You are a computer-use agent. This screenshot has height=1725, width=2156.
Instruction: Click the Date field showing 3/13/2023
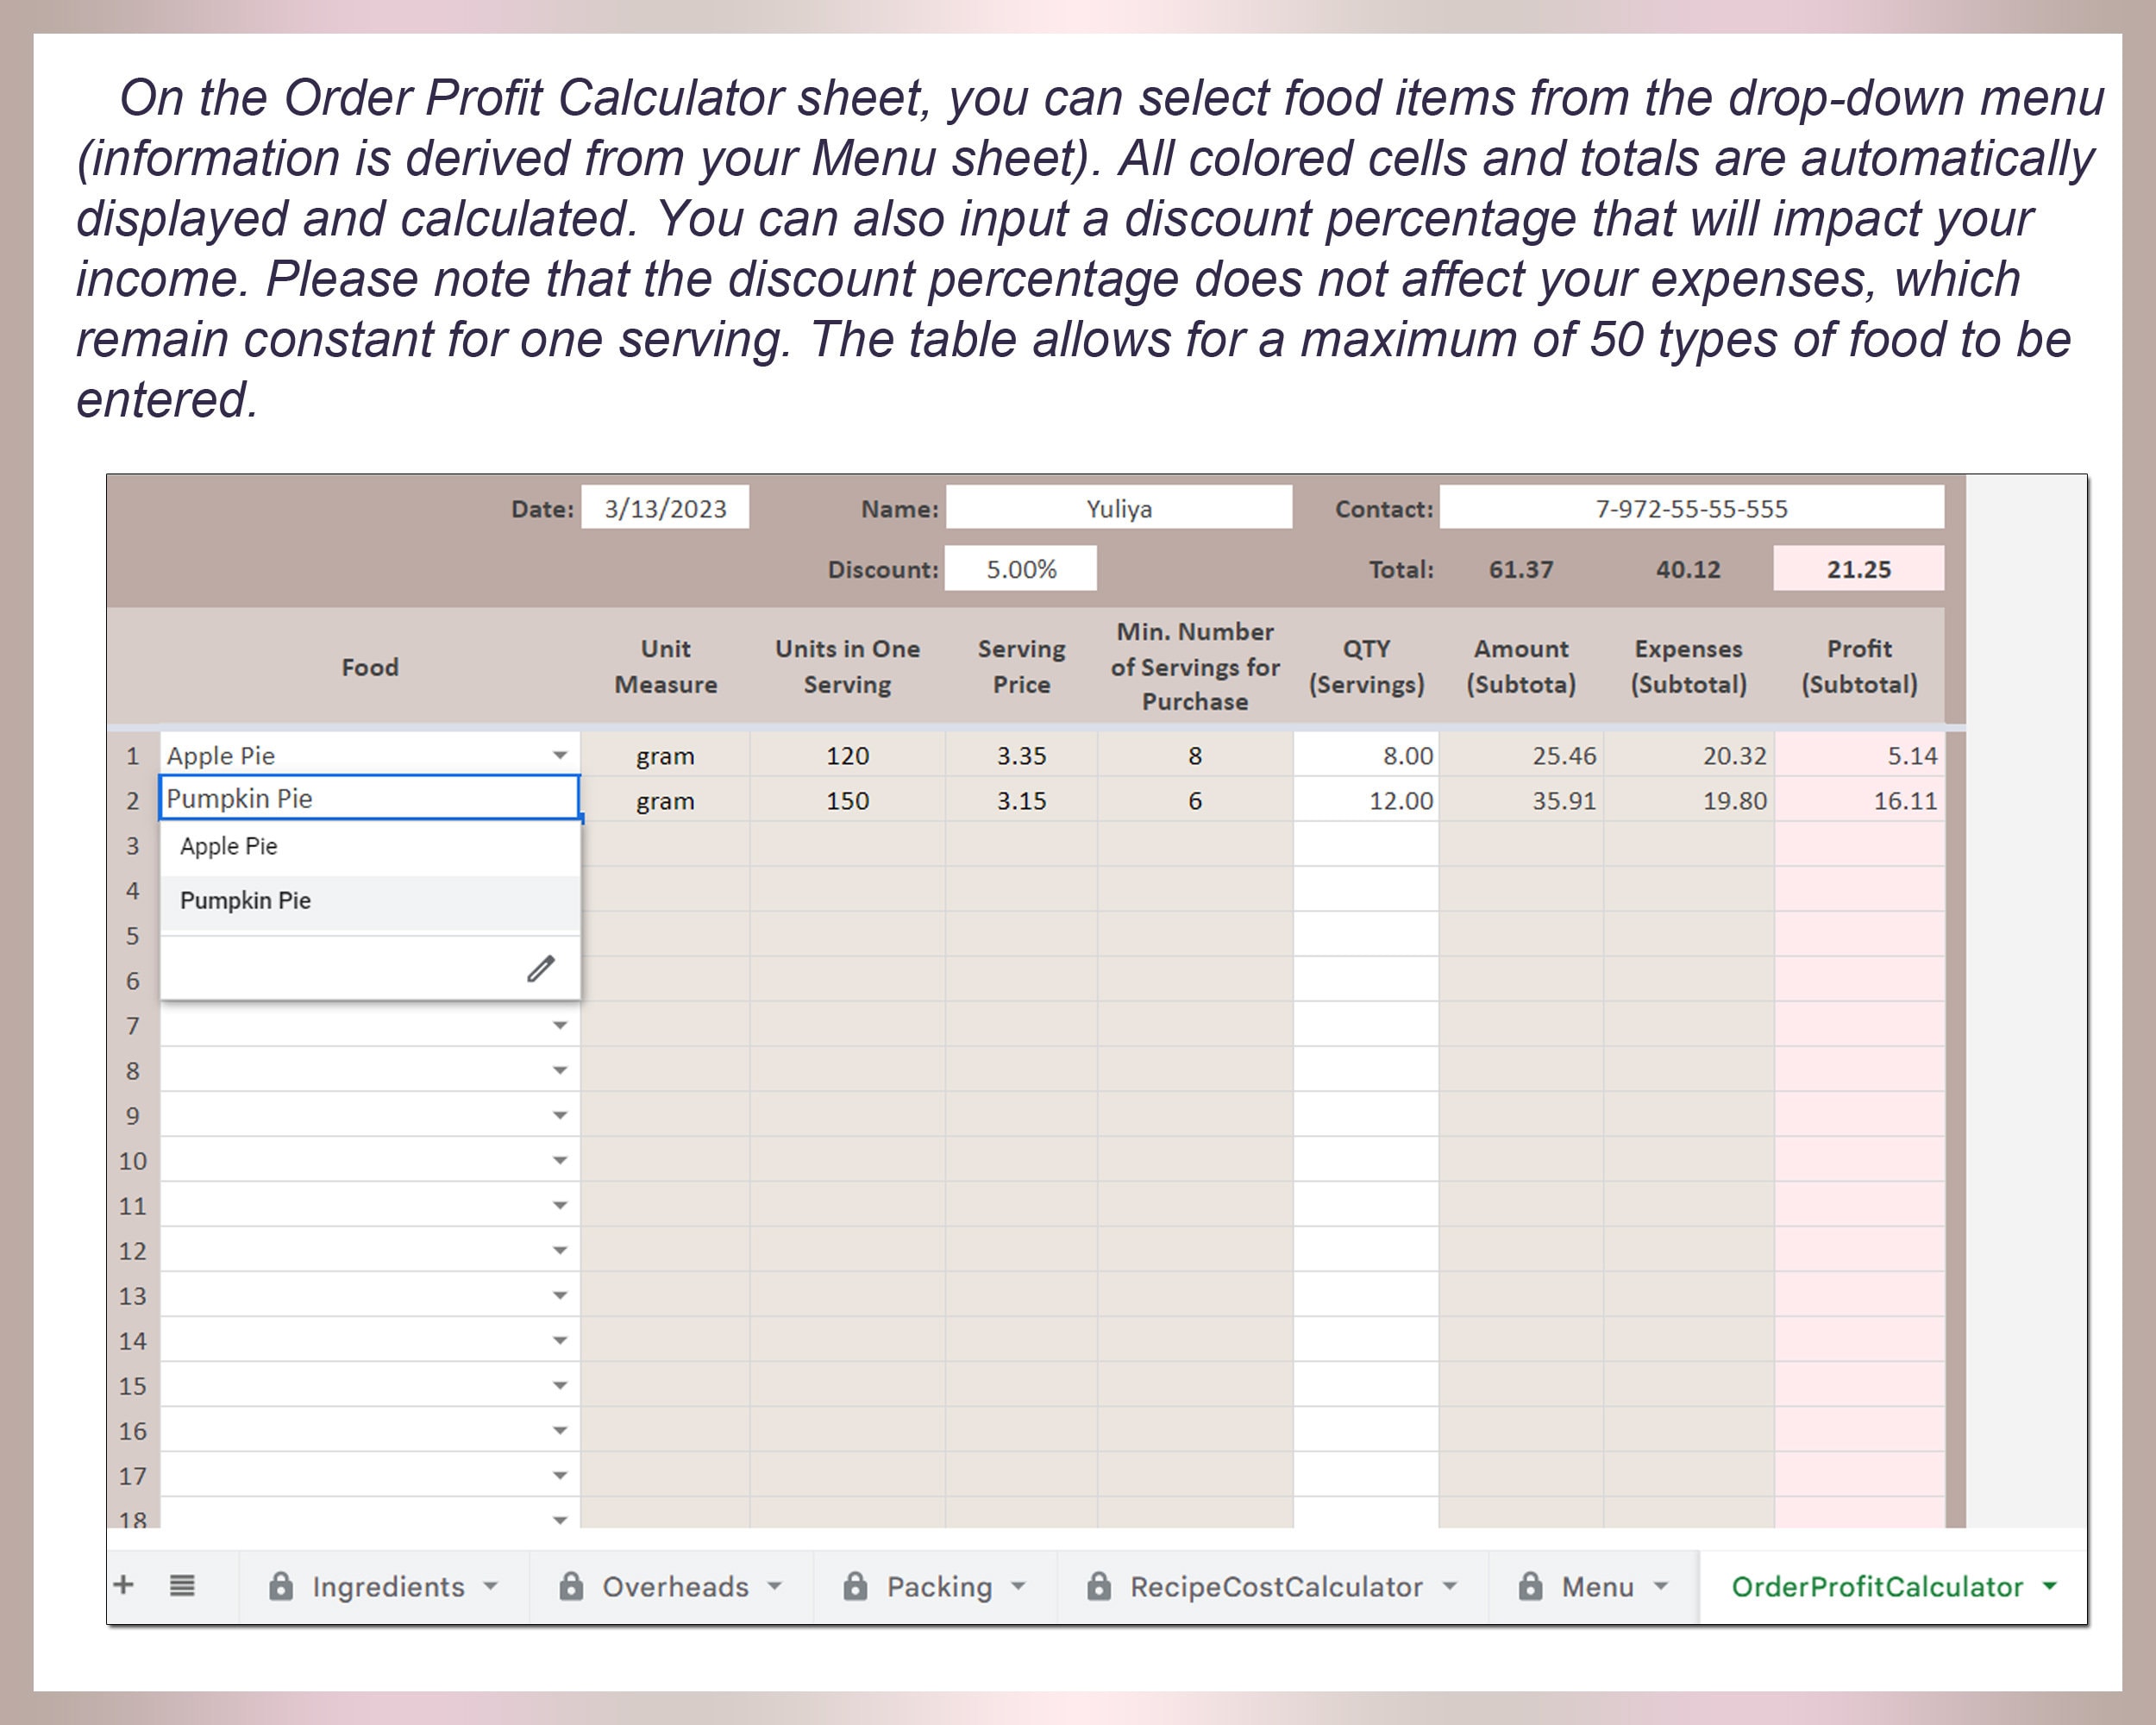tap(664, 508)
